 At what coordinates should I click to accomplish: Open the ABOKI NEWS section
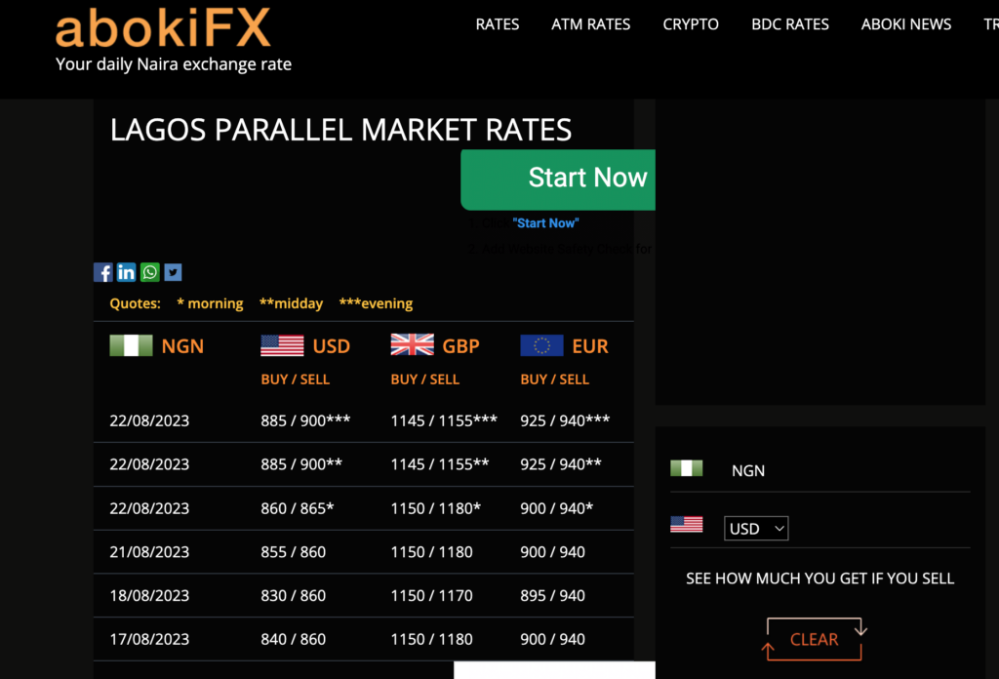click(906, 24)
